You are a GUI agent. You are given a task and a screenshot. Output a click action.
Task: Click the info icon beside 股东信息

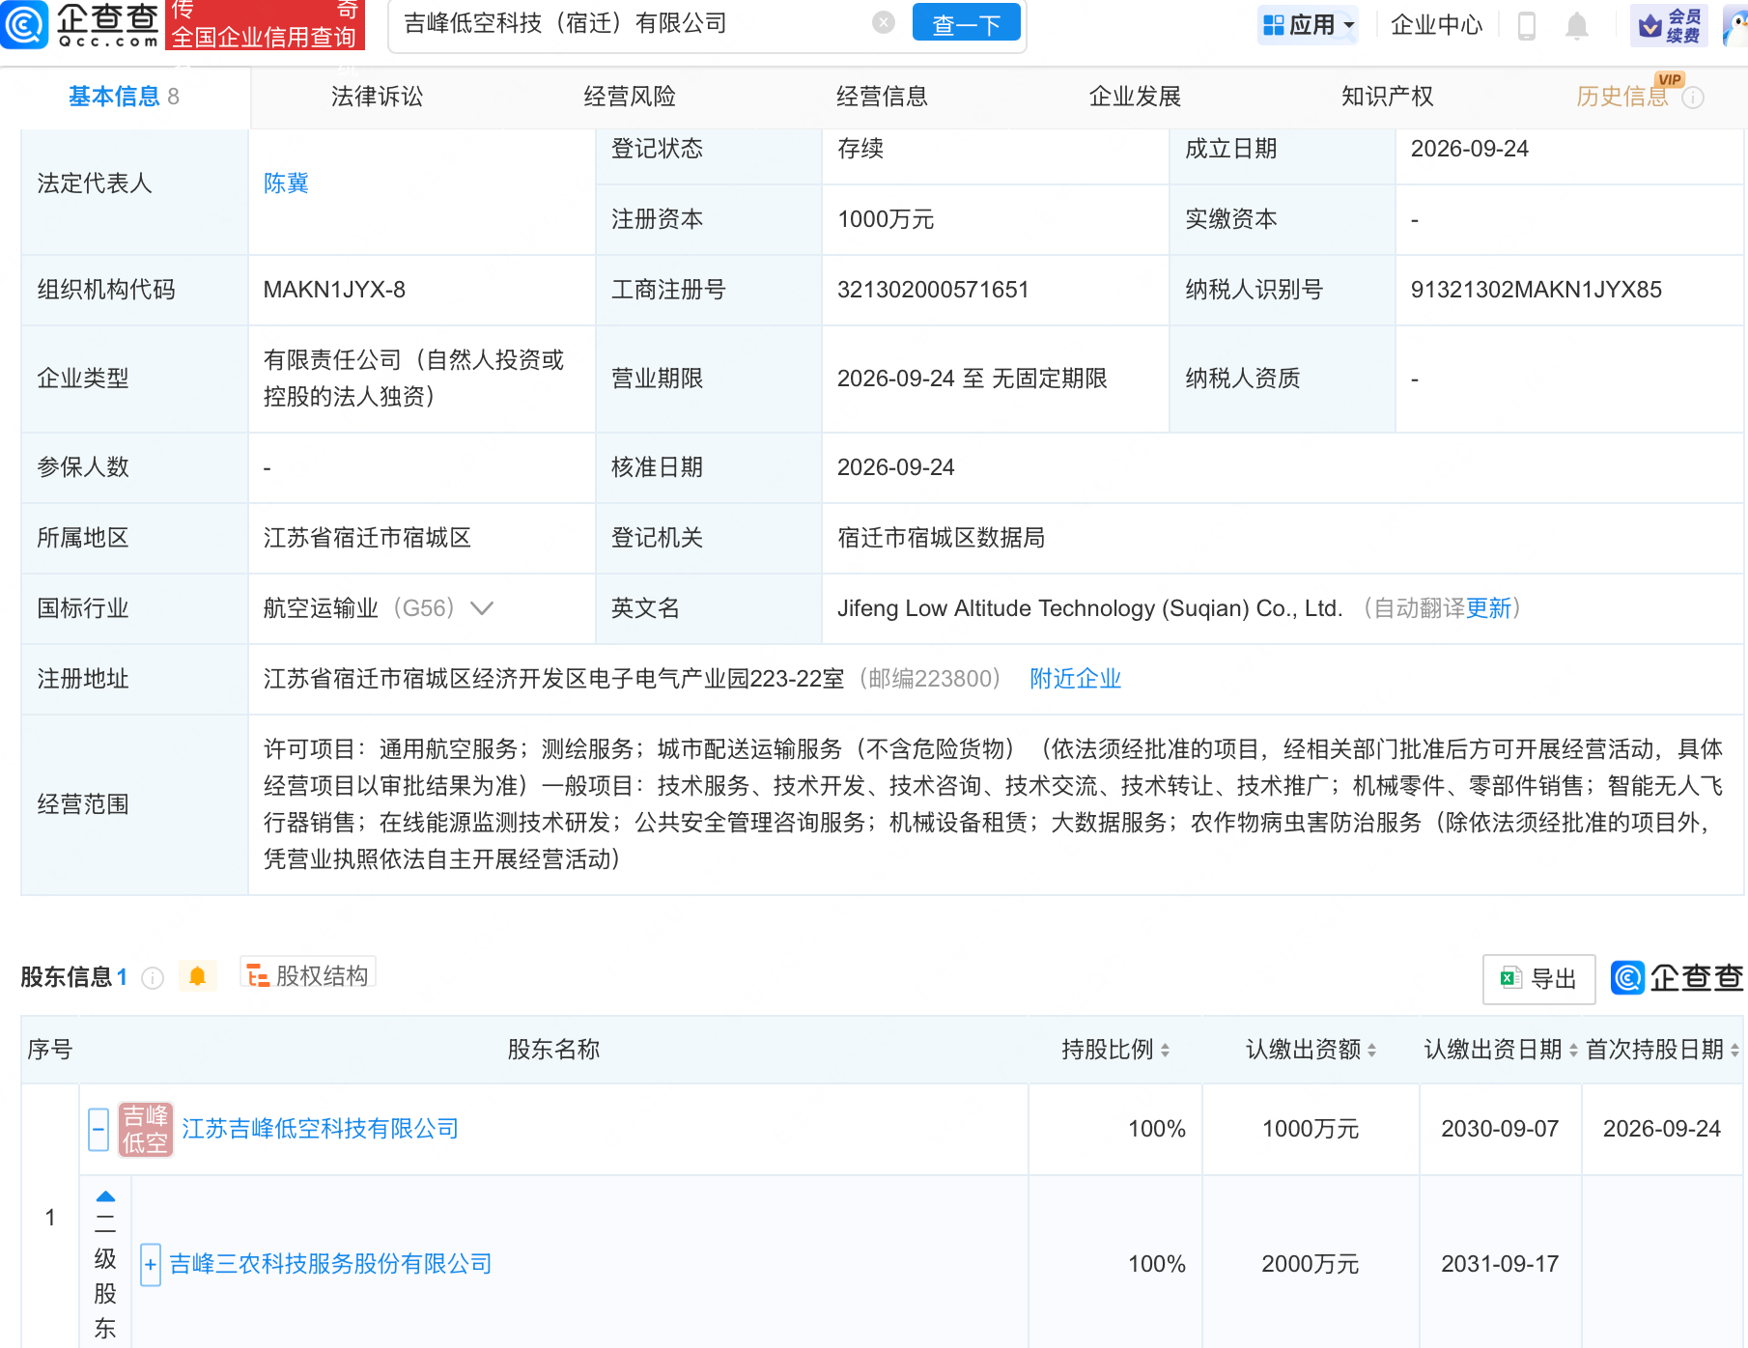(x=153, y=978)
